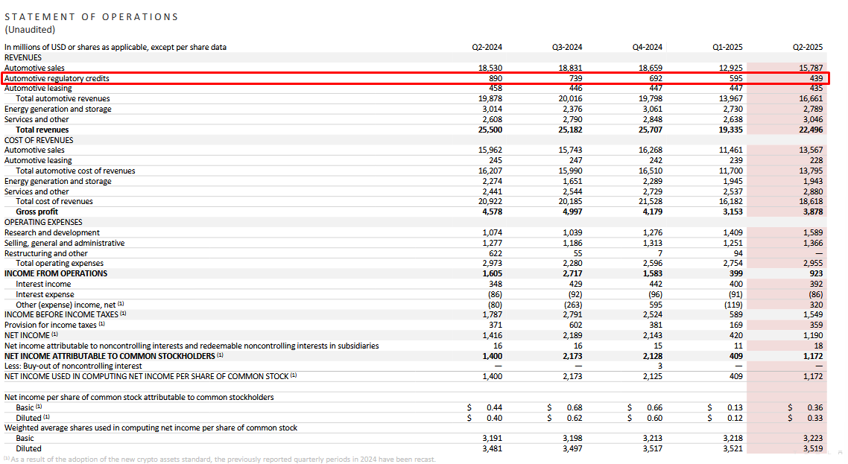The width and height of the screenshot is (848, 464).
Task: Click the 2,717 income from operations value
Action: (x=572, y=273)
